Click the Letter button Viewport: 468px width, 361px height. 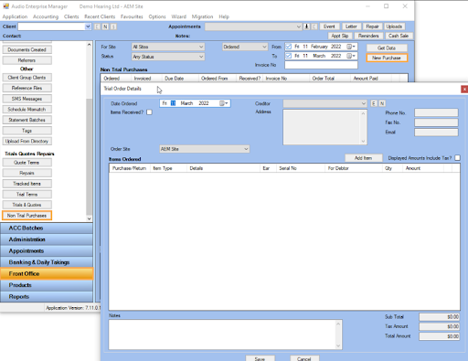(351, 27)
